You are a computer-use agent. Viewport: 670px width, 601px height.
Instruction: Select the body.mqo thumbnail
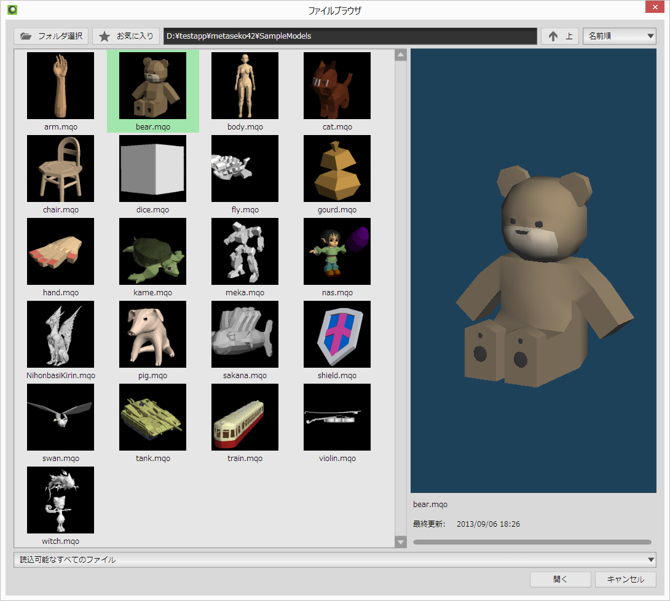coord(245,86)
